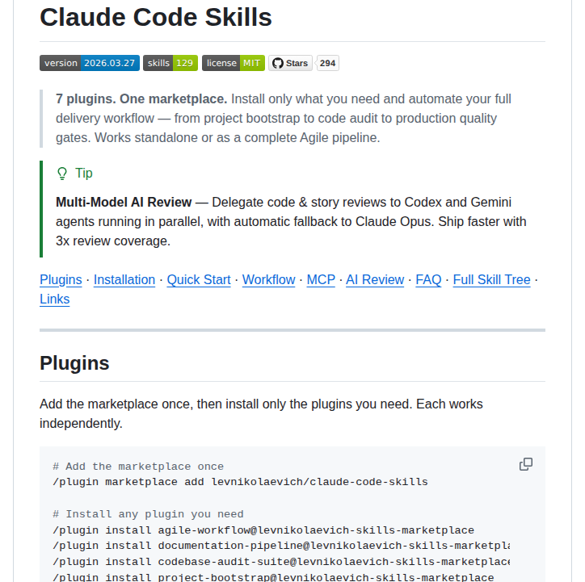
Task: Click the project-bootstrap install command line
Action: (273, 577)
